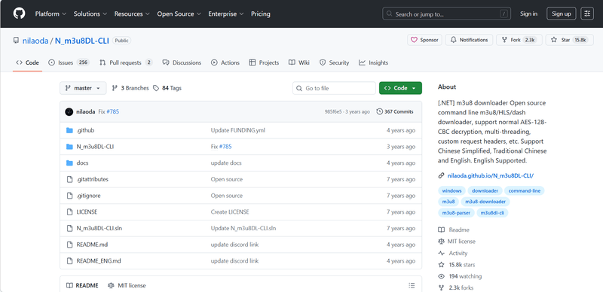Switch to the Security tab
The height and width of the screenshot is (292, 603).
coord(334,62)
